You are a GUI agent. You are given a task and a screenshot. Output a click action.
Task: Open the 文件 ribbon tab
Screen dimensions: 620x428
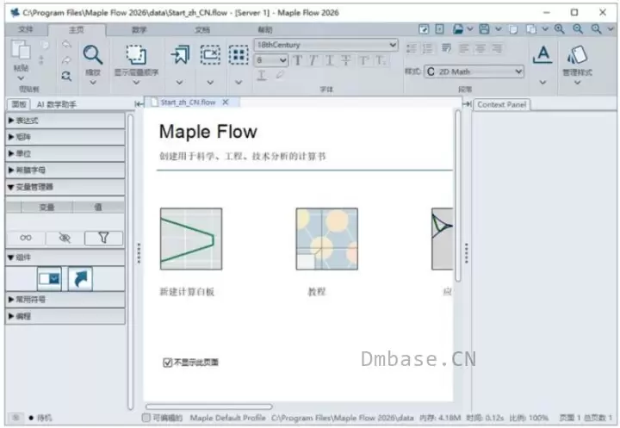pos(26,29)
